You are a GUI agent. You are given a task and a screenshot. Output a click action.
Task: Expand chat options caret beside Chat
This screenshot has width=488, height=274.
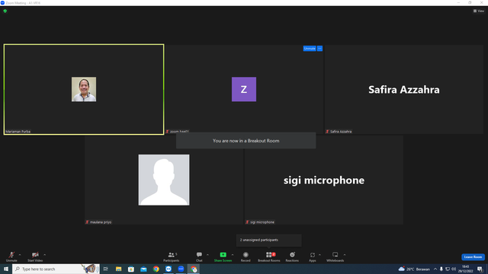click(207, 255)
